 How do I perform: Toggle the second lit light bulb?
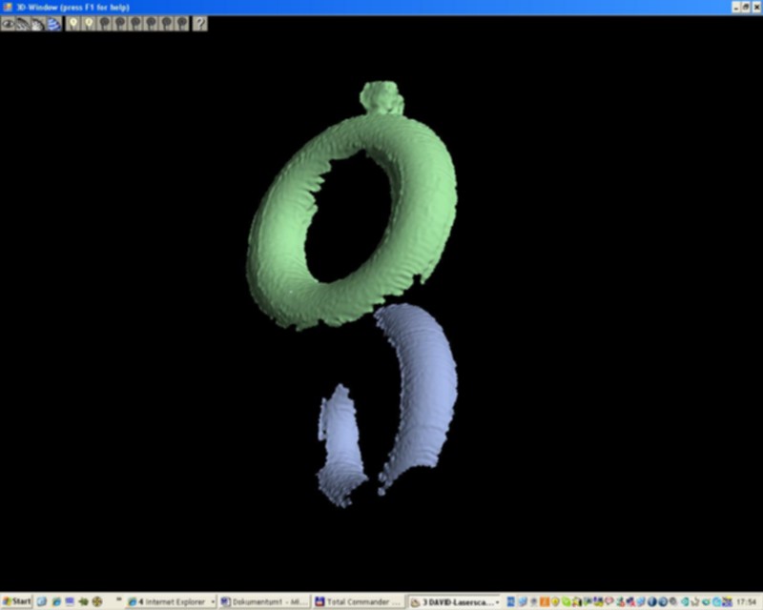click(89, 23)
